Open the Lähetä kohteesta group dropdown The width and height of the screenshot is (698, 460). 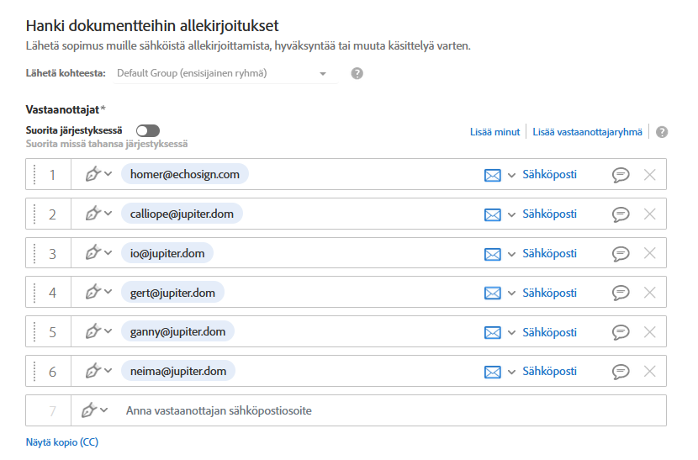(x=223, y=74)
